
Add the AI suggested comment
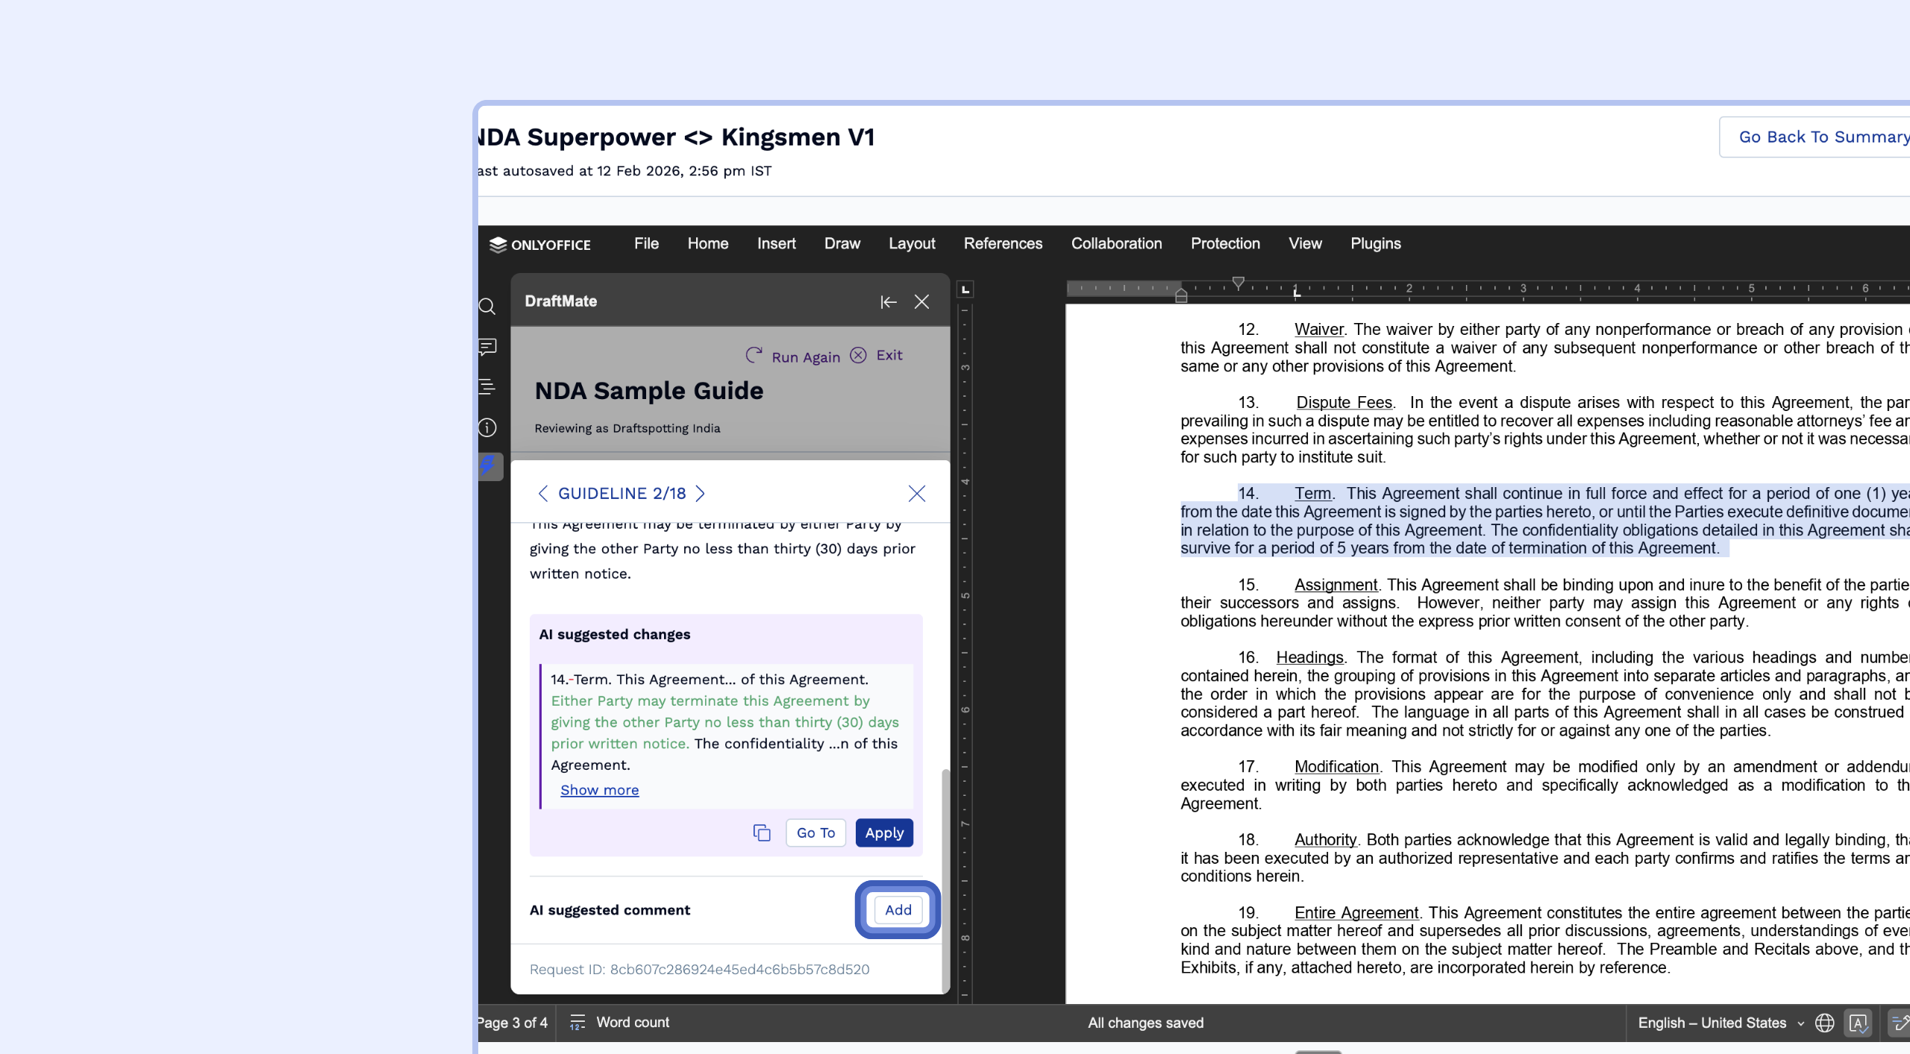(898, 910)
